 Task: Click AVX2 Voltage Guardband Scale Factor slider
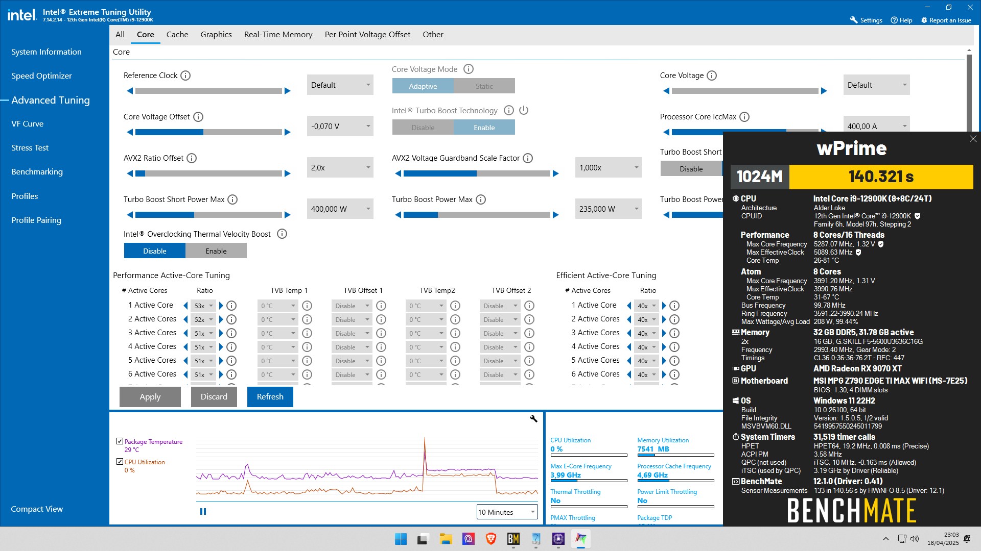(x=477, y=173)
